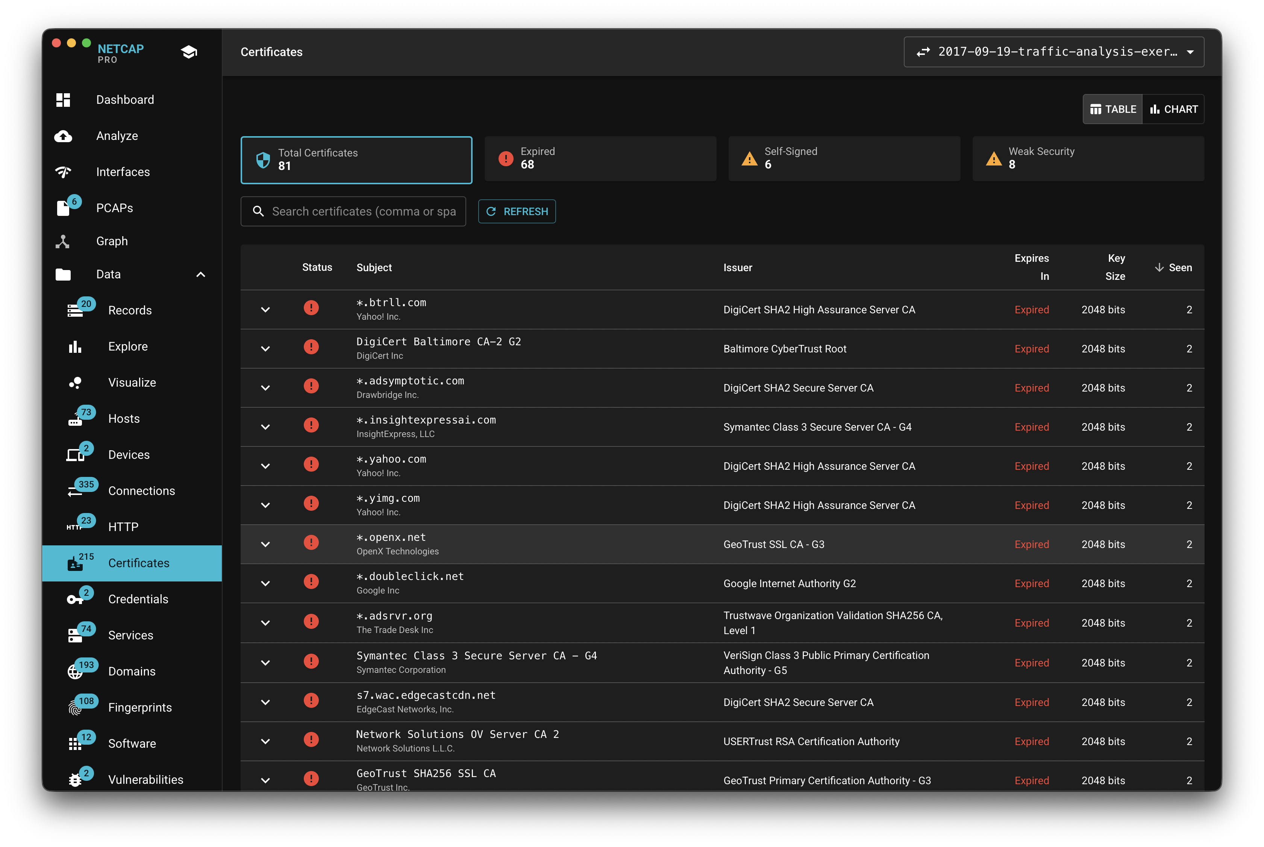Open the PCAPs file icon
Viewport: 1264px width, 847px height.
pyautogui.click(x=63, y=208)
